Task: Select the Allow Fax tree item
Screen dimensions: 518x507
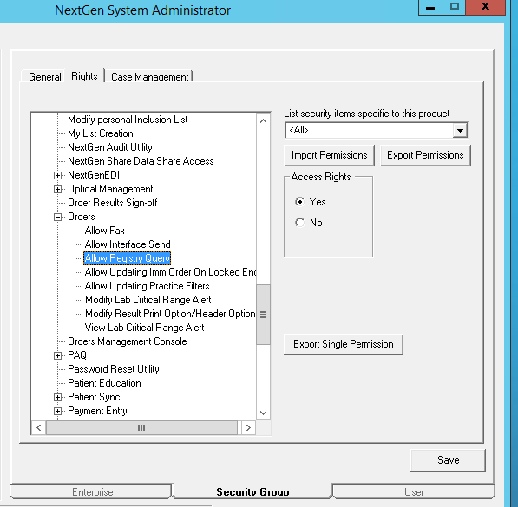Action: pos(104,231)
